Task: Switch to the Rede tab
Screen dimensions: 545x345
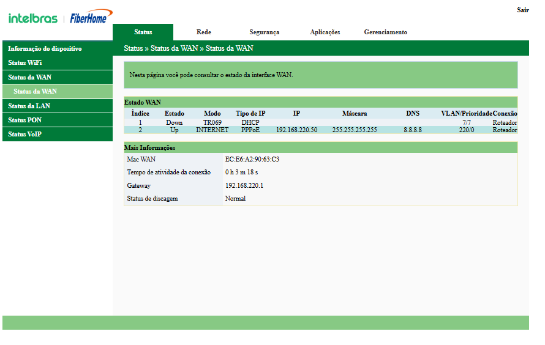Action: coord(204,32)
